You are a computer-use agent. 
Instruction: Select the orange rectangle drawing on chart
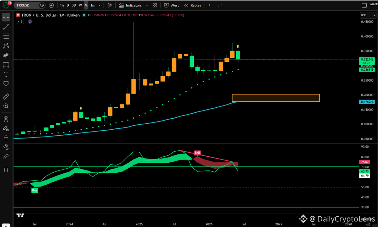coord(276,98)
